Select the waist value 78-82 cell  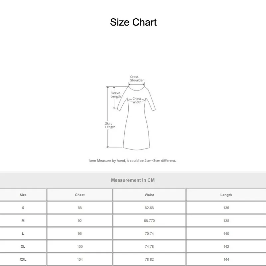[149, 259]
